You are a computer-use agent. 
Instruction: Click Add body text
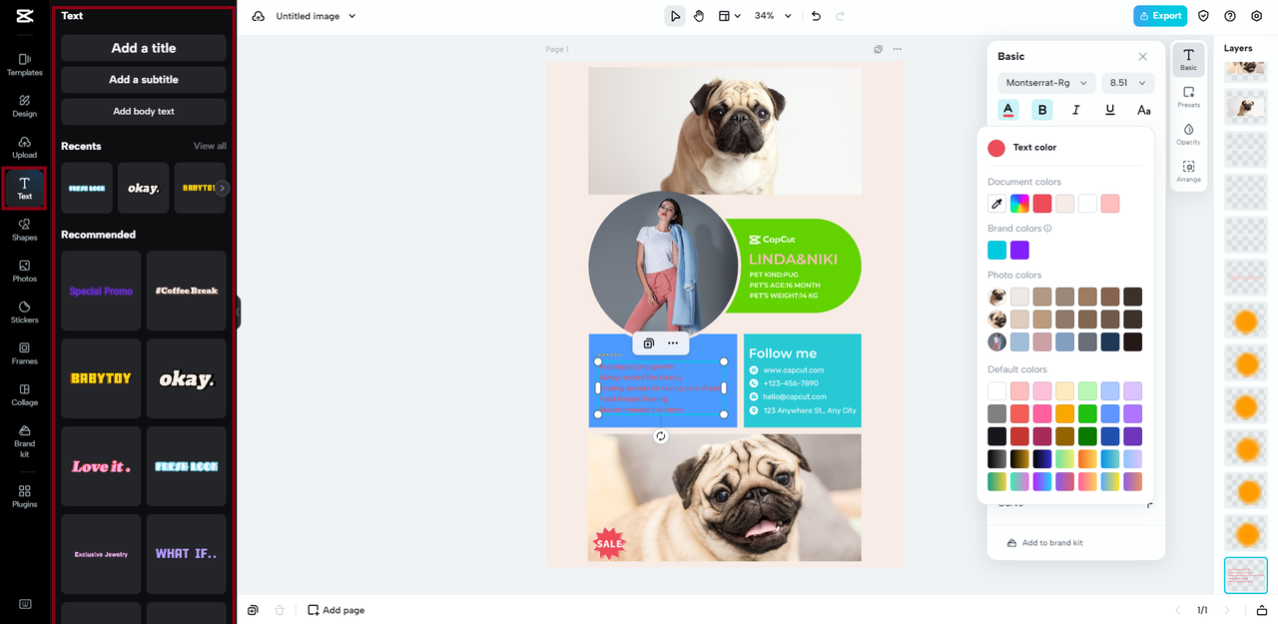(144, 112)
